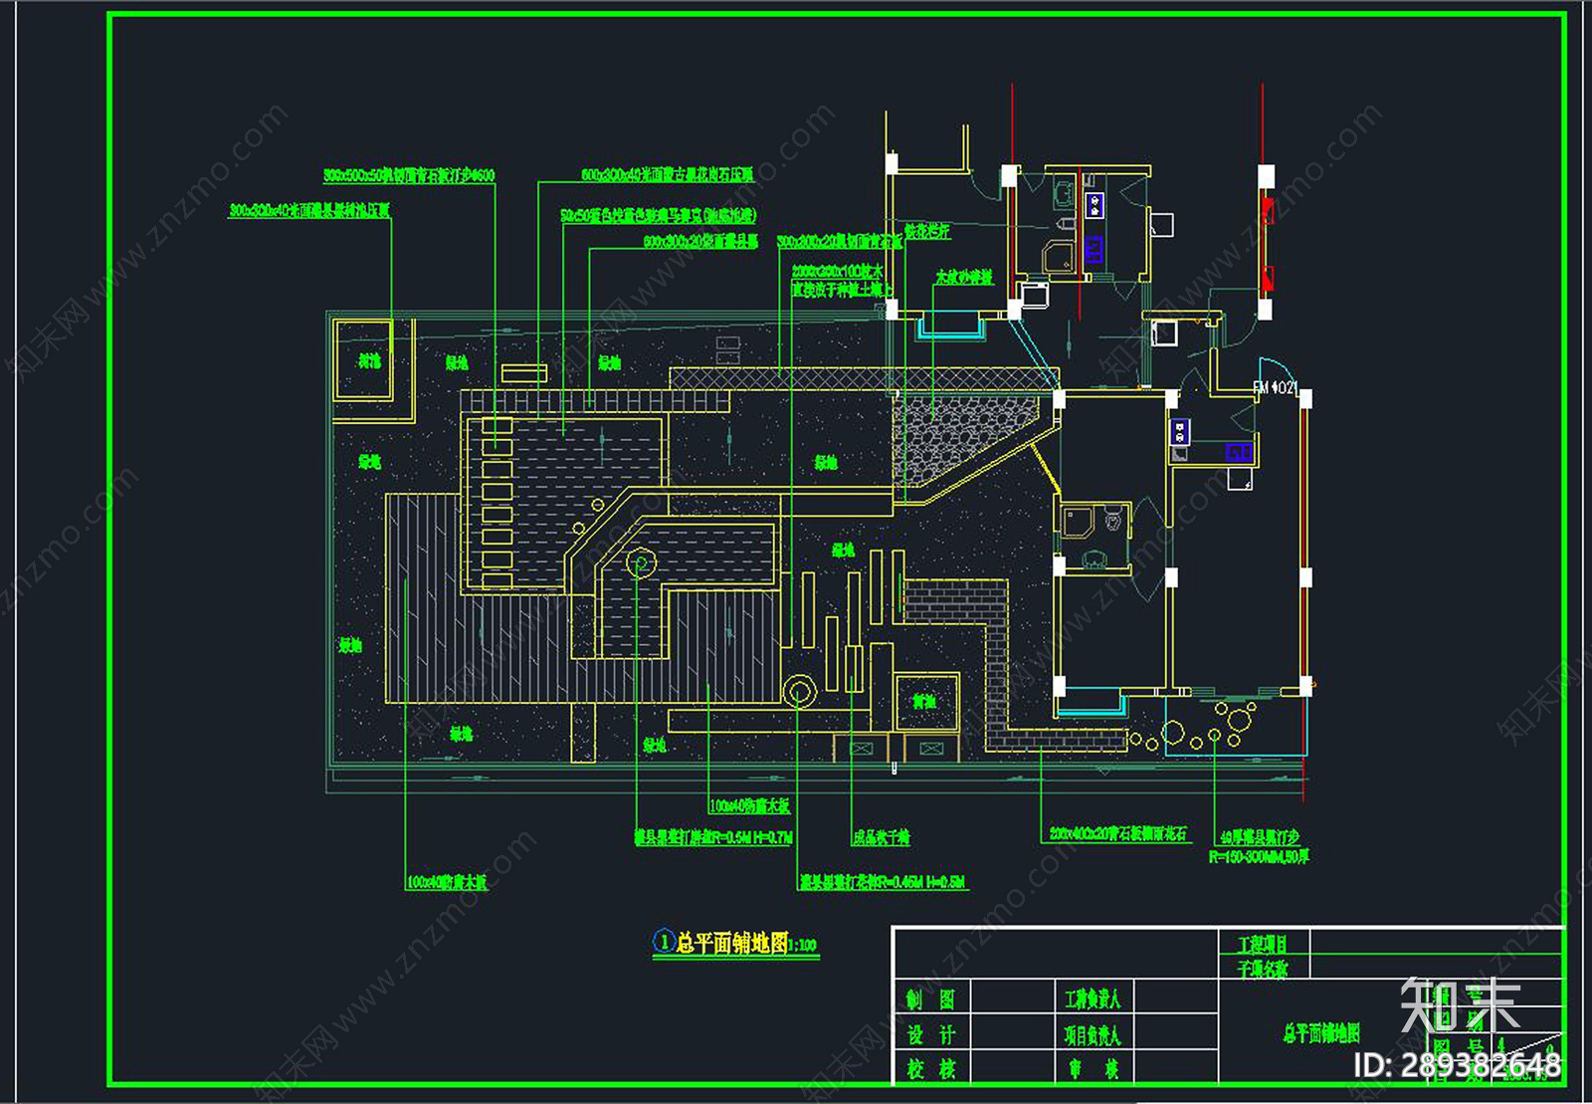Click the annotation ending 'R=0.5M H=0.7M'

tap(713, 837)
